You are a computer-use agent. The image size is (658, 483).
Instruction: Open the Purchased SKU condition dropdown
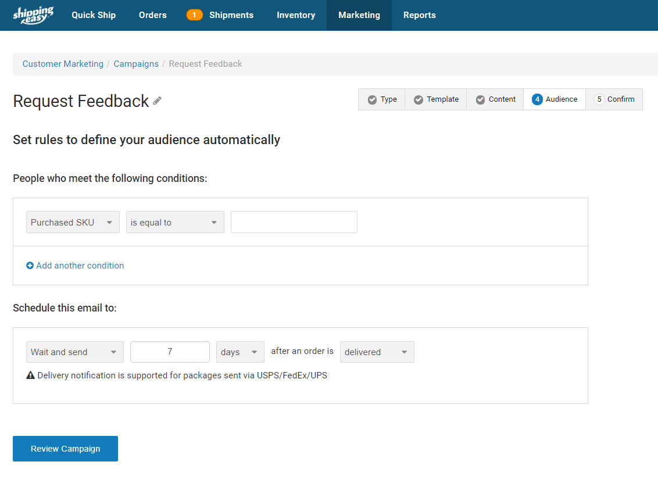coord(73,222)
